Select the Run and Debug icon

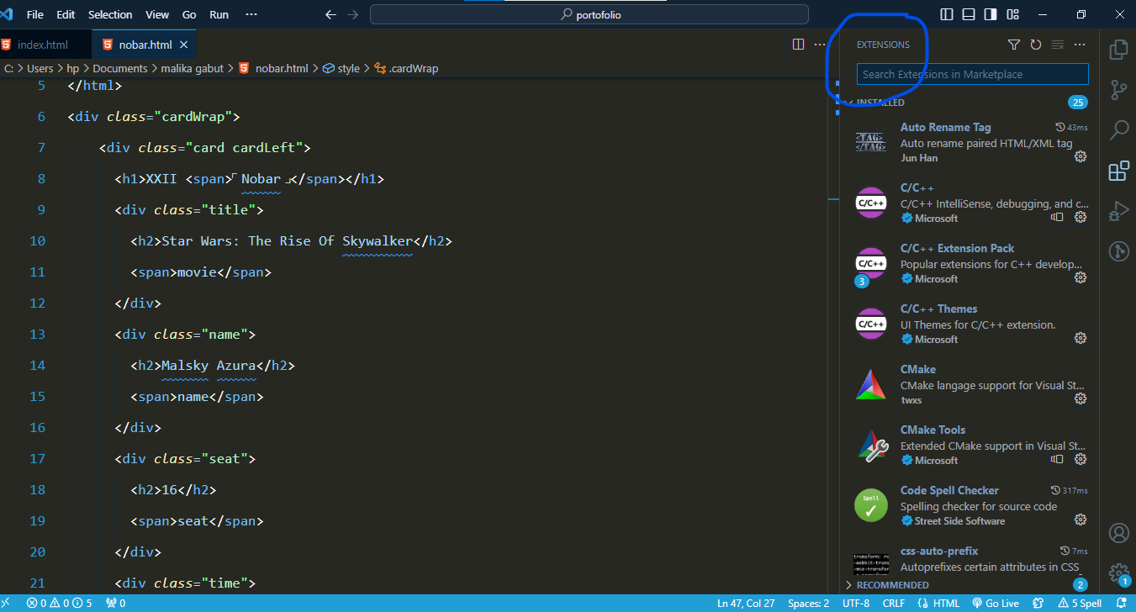point(1118,211)
